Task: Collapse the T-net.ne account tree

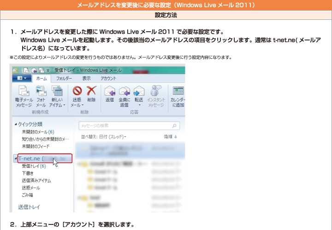Action: click(16, 158)
